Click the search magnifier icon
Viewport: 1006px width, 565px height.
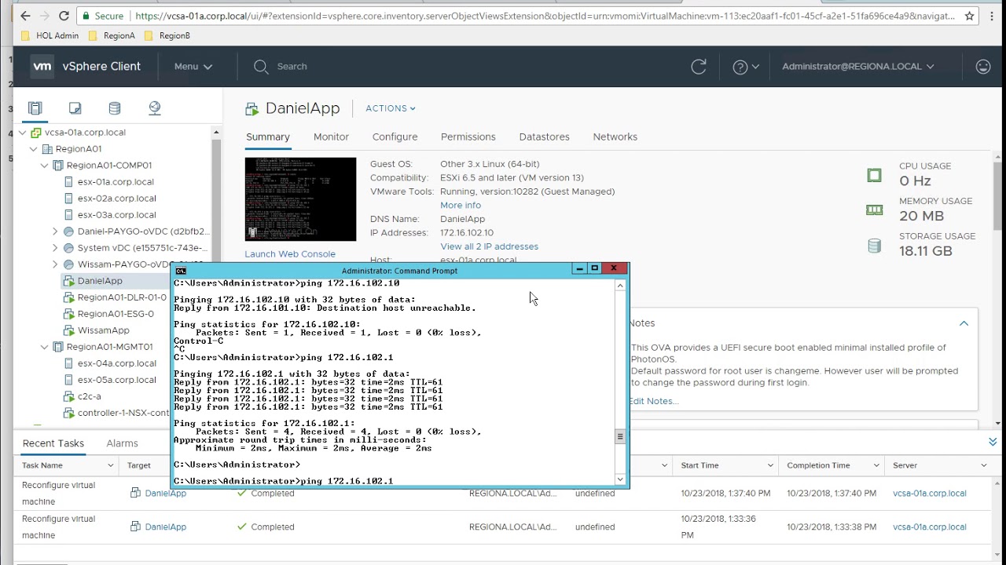click(261, 67)
